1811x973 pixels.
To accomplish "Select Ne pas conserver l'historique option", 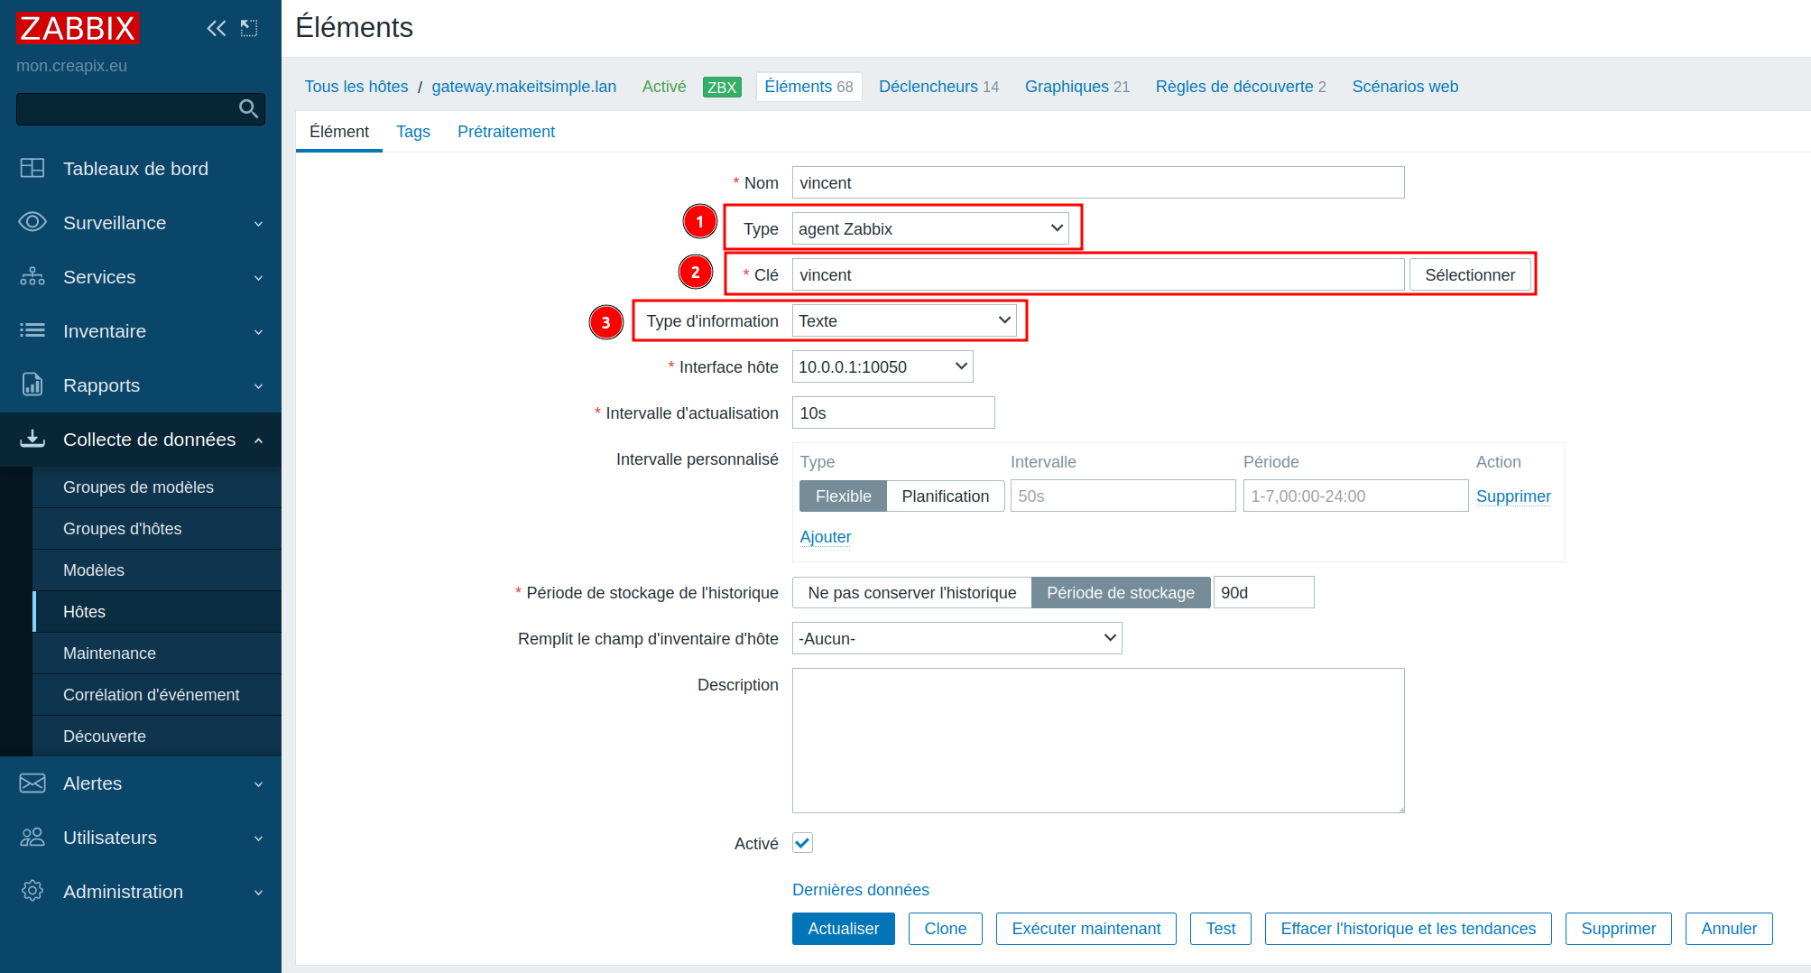I will [911, 593].
